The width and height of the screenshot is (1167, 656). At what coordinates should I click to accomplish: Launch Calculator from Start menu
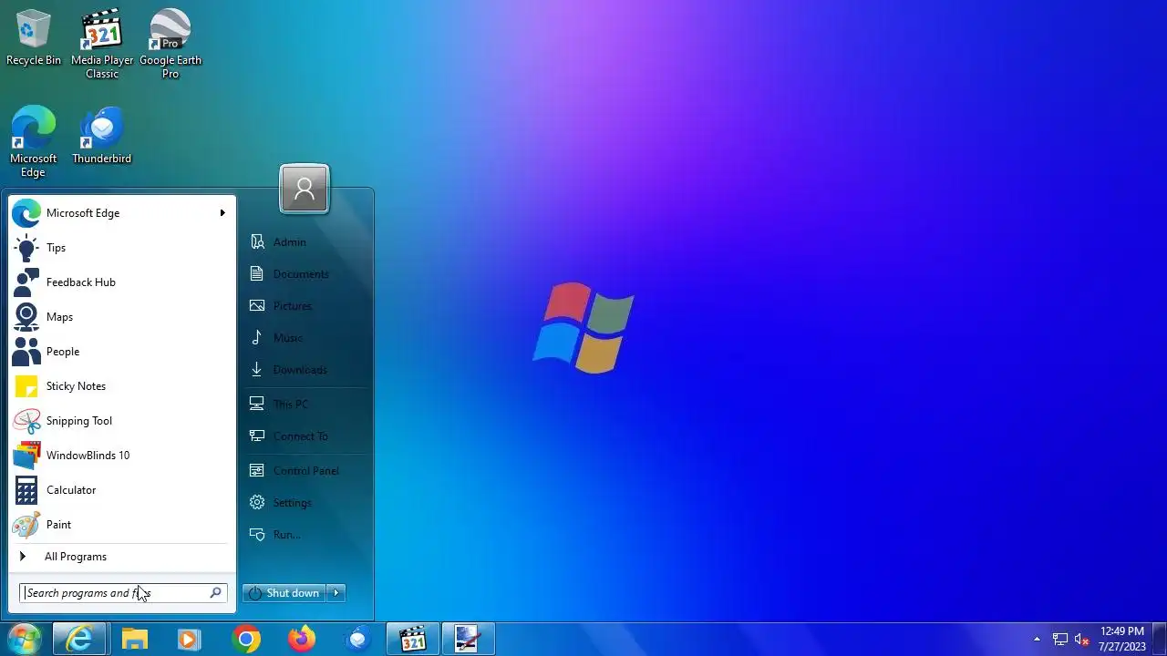click(x=121, y=490)
